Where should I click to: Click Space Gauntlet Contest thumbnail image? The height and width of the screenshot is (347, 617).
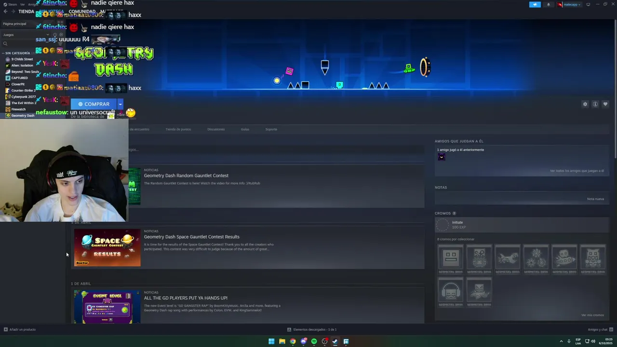tap(107, 248)
